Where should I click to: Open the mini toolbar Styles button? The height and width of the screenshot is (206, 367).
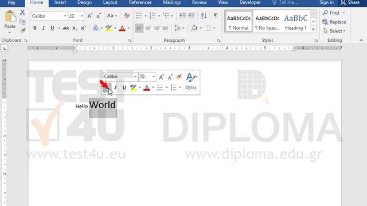pos(191,81)
